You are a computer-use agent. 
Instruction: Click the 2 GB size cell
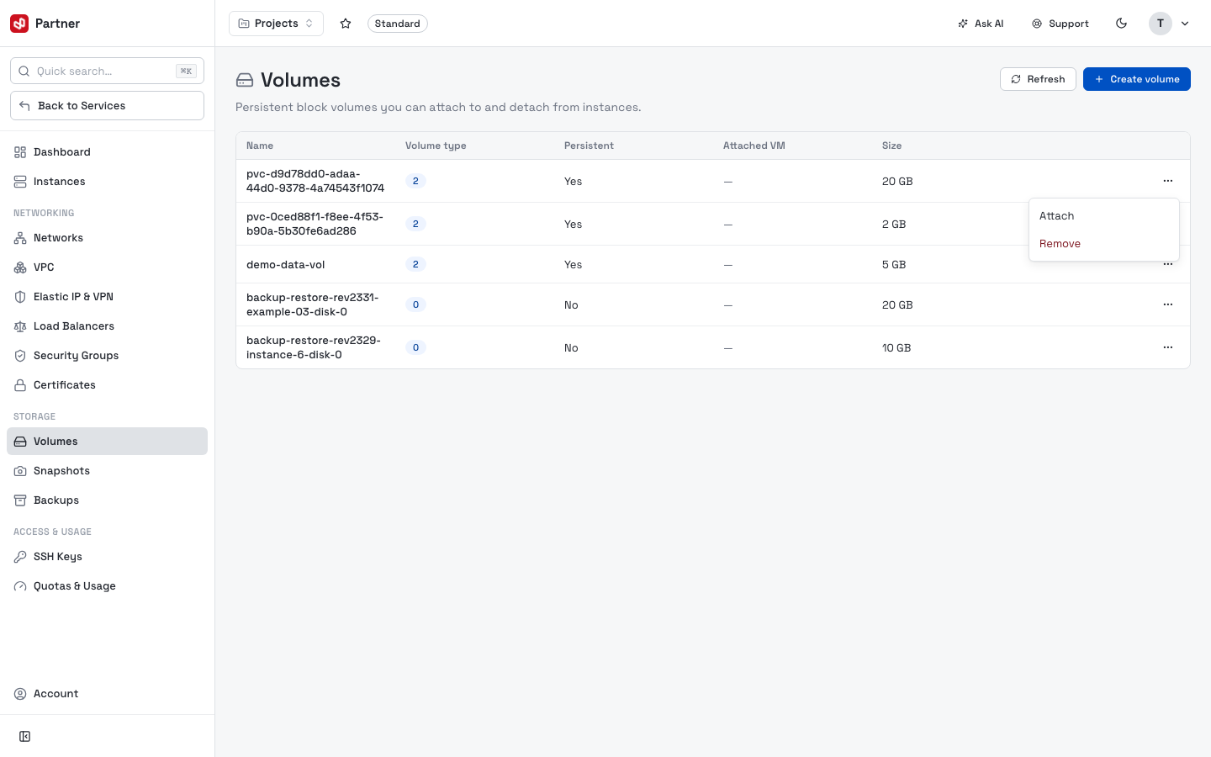[x=894, y=225]
